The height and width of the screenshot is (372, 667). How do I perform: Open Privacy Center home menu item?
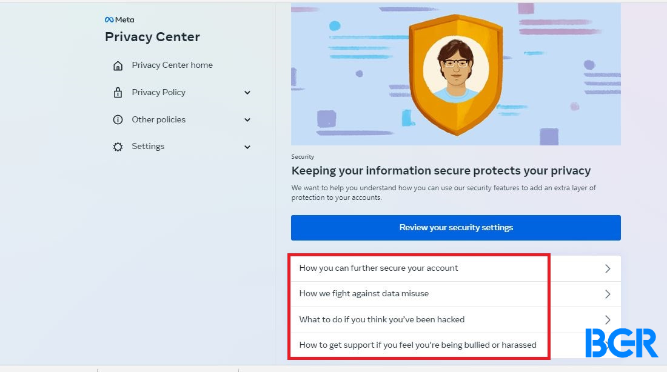172,65
